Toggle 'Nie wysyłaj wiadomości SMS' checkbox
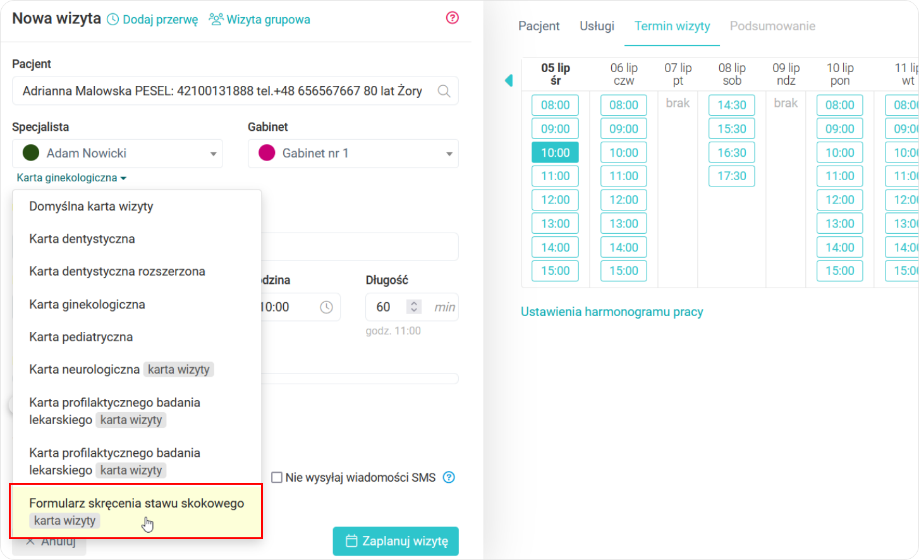 (276, 477)
